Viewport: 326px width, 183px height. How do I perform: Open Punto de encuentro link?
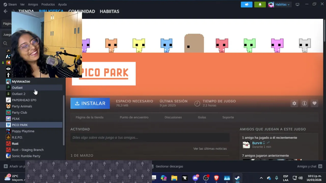[x=134, y=117]
